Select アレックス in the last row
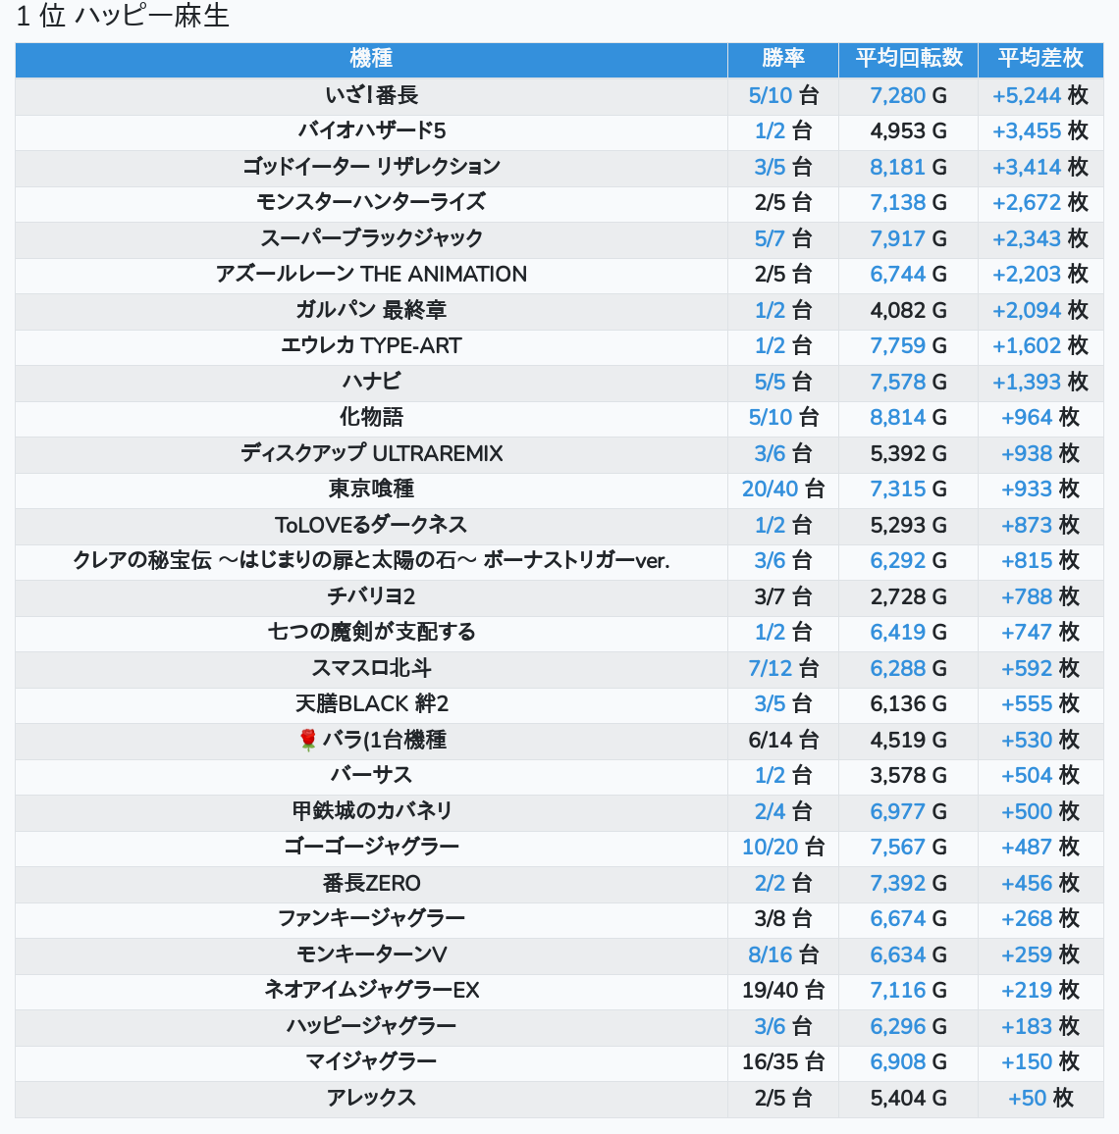Viewport: 1119px width, 1134px height. point(371,1098)
